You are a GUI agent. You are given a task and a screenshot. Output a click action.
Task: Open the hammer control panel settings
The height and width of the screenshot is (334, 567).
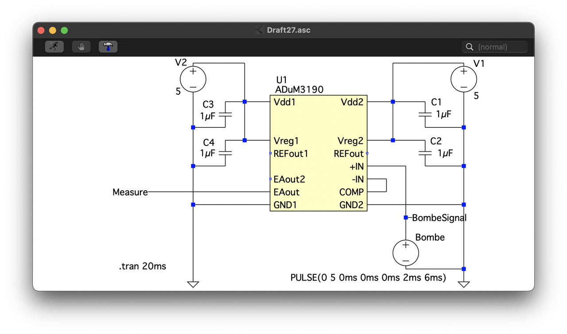[x=108, y=46]
